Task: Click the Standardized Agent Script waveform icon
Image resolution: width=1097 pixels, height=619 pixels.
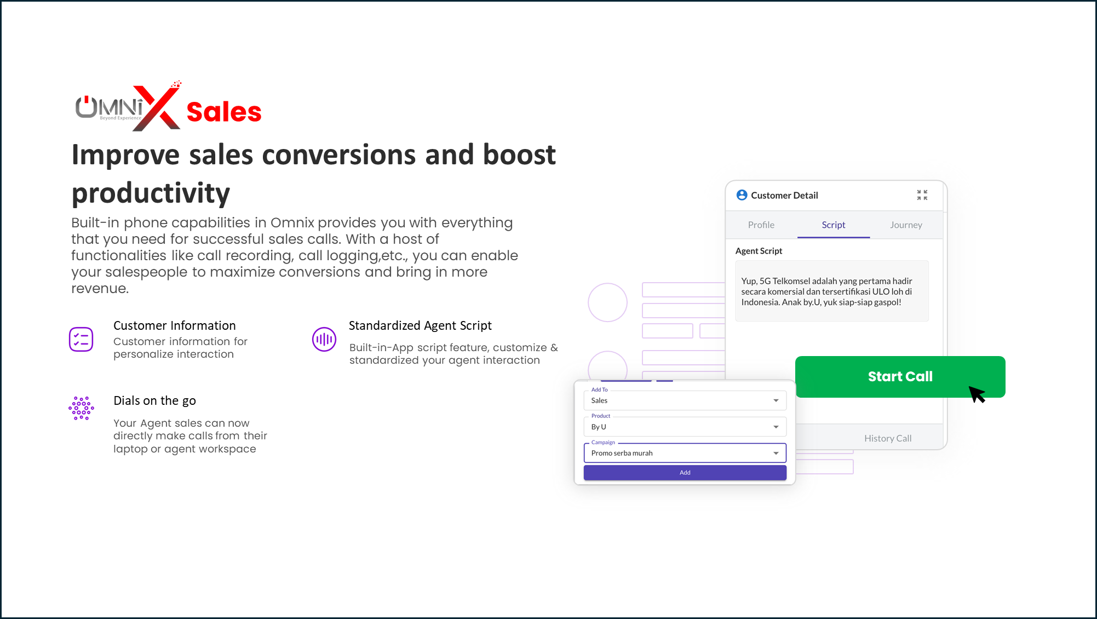Action: [x=324, y=339]
